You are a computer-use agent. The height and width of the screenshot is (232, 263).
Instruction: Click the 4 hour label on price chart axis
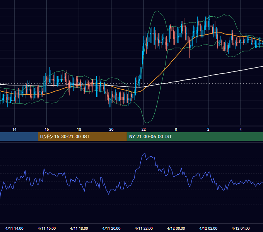(241, 130)
